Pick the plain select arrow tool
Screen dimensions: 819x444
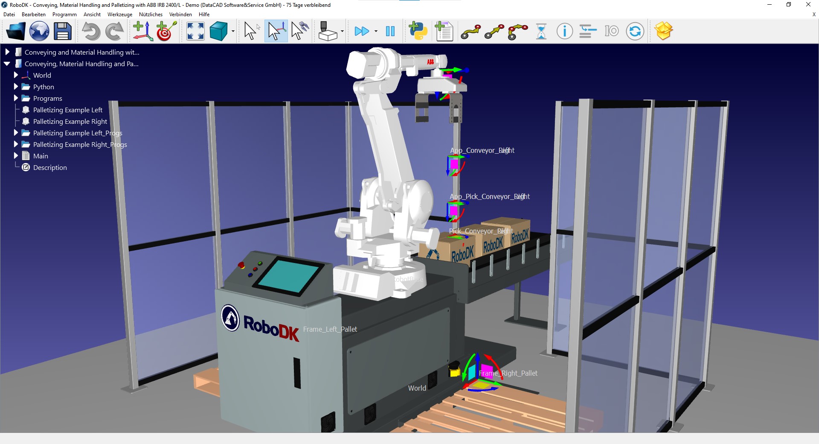pos(251,31)
